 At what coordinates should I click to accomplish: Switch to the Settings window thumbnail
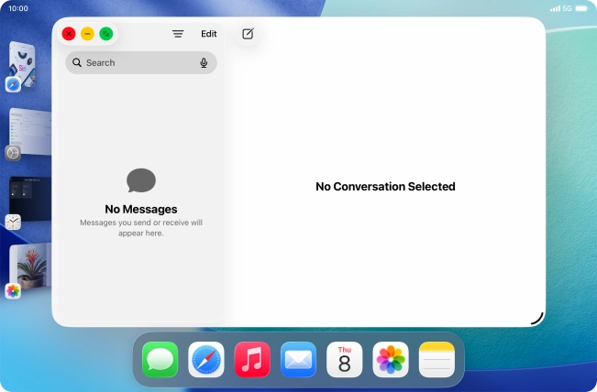point(30,131)
